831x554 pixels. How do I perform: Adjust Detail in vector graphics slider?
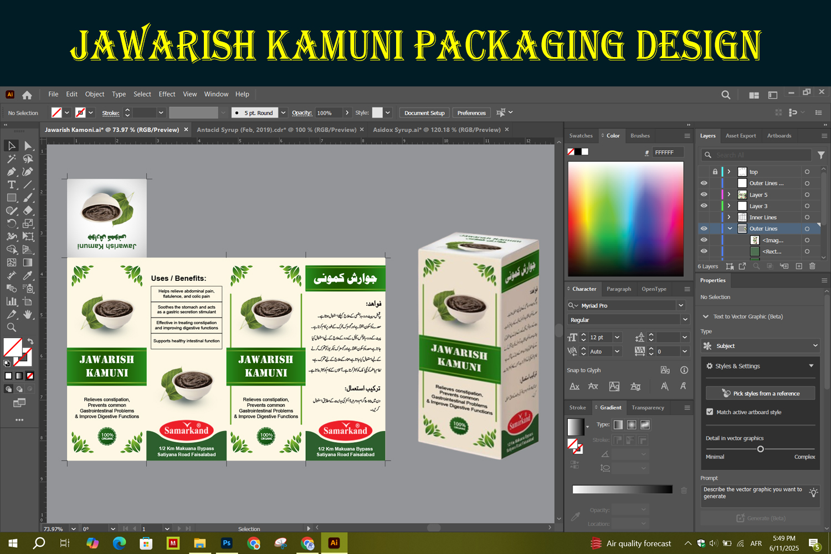click(x=760, y=449)
